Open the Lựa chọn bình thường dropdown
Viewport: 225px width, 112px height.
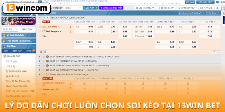coord(191,13)
